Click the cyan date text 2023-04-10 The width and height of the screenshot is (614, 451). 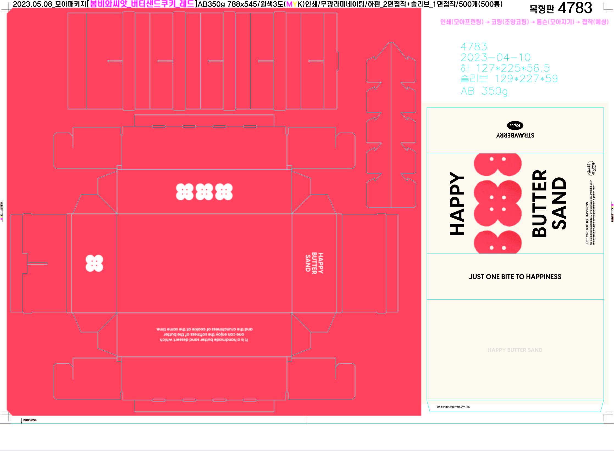tap(495, 57)
